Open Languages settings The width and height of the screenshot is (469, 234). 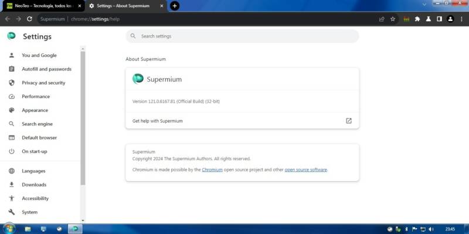pos(33,171)
